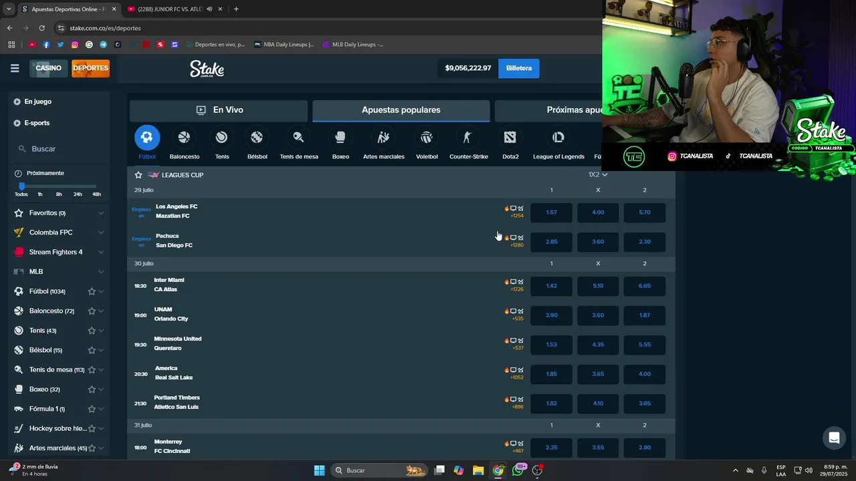Screen dimensions: 856x481
Task: Open the hamburger menu in Stake header
Action: (15, 68)
